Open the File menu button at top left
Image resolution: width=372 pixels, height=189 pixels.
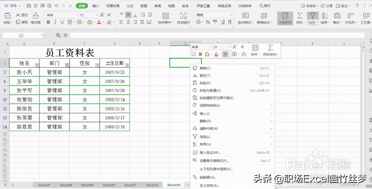[13, 6]
